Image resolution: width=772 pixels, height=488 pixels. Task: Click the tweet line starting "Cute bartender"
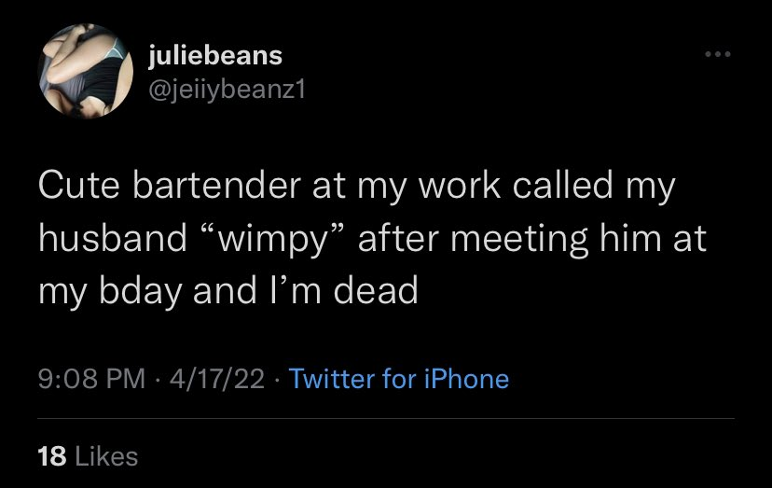(x=356, y=186)
